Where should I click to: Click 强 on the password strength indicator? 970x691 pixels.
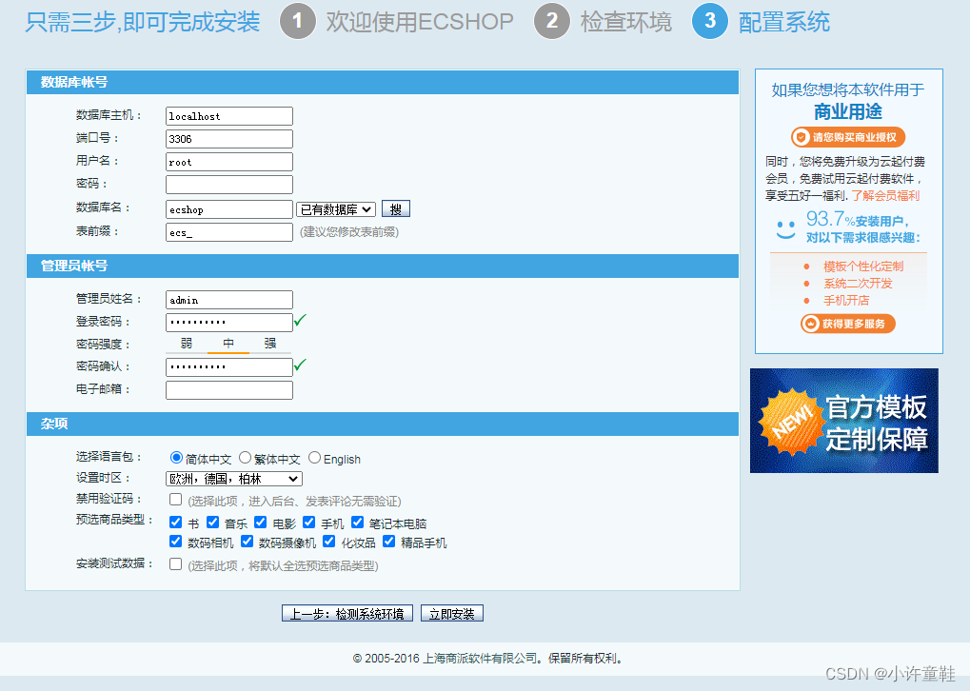tap(269, 344)
